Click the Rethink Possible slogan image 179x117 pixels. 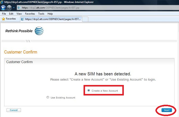point(19,31)
